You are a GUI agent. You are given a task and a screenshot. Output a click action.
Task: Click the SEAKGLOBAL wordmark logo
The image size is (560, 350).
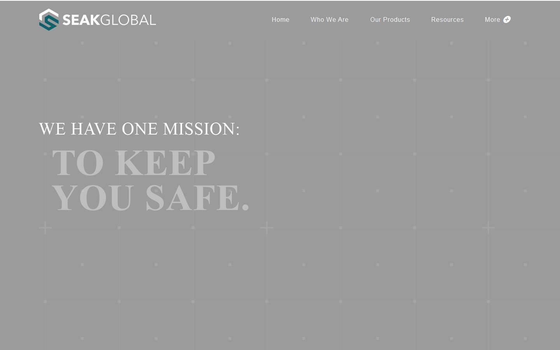(x=108, y=19)
